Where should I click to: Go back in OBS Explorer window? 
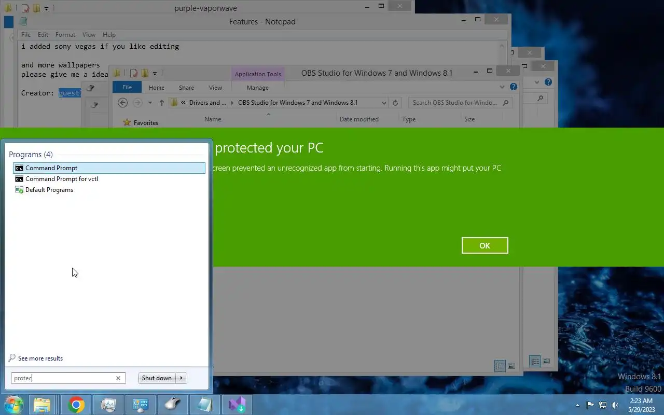coord(122,103)
